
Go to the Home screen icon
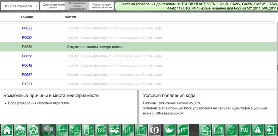[x=7, y=130]
